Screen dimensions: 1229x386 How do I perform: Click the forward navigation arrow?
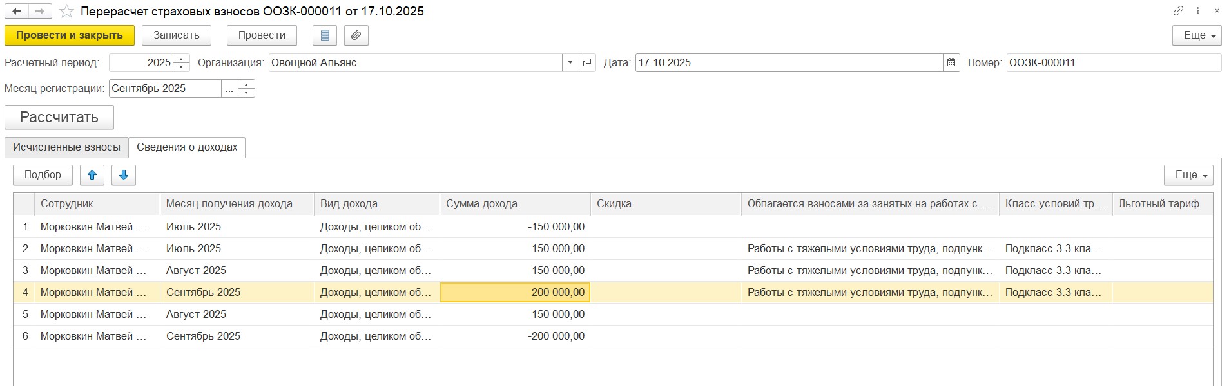(40, 12)
